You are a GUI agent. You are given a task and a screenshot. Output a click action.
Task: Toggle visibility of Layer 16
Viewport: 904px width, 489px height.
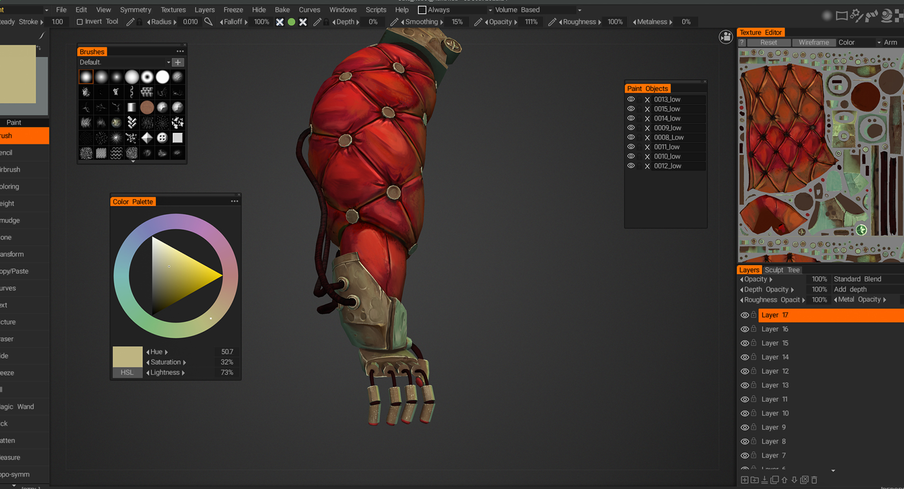point(744,330)
